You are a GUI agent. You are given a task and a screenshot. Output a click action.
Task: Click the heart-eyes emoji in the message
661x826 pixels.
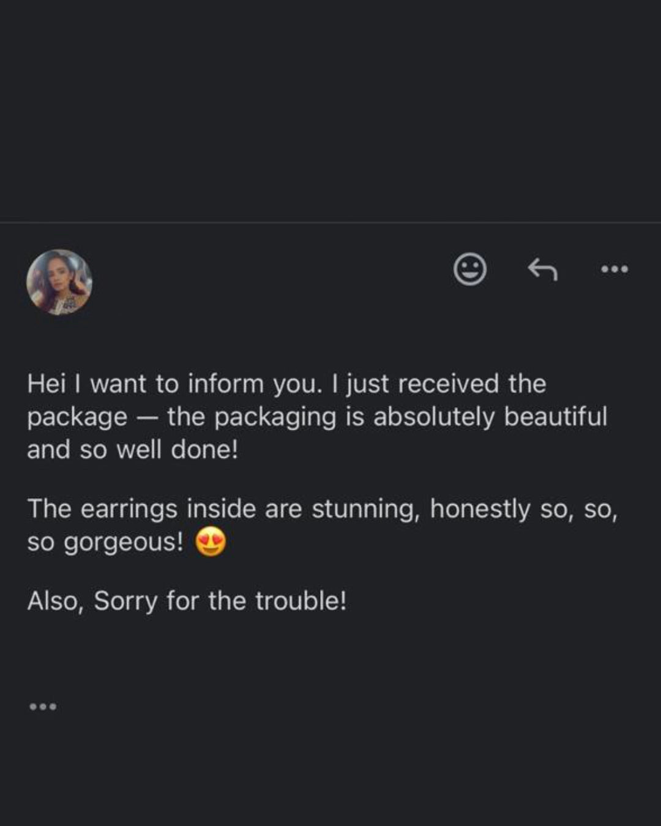point(211,542)
